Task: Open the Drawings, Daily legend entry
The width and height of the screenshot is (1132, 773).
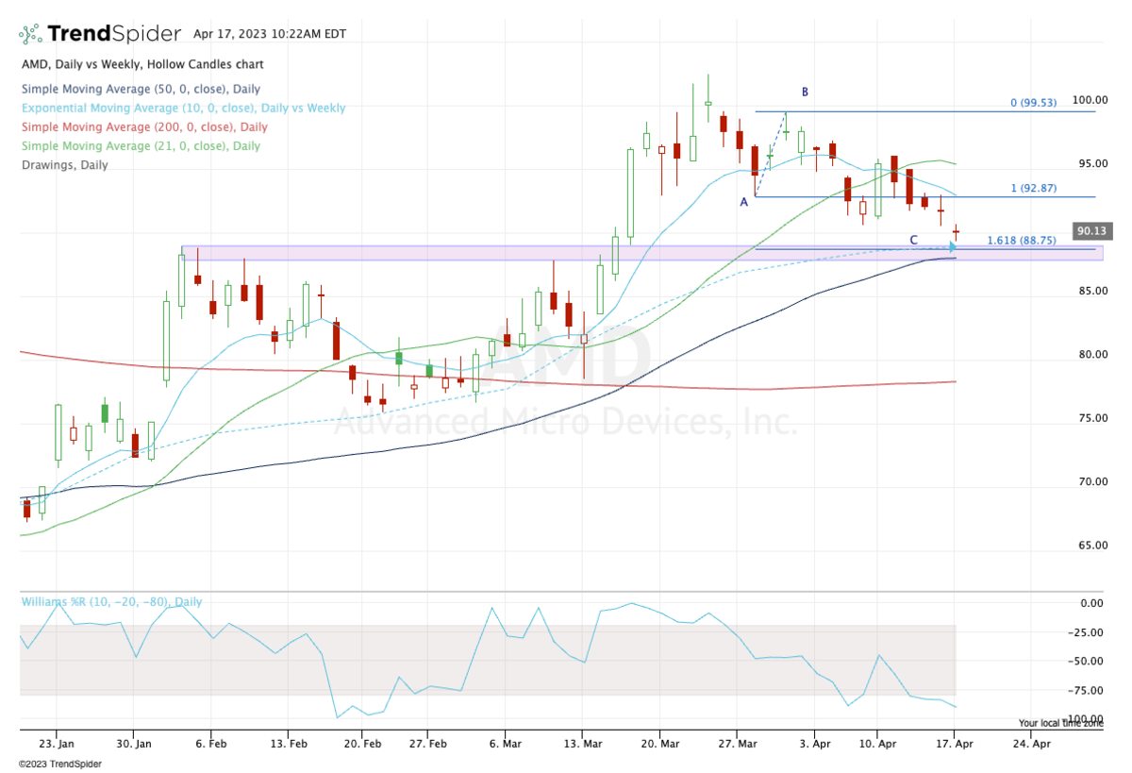Action: (x=64, y=165)
